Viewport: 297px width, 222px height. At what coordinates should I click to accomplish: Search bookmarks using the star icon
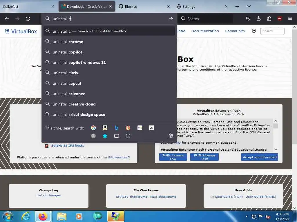tap(105, 136)
